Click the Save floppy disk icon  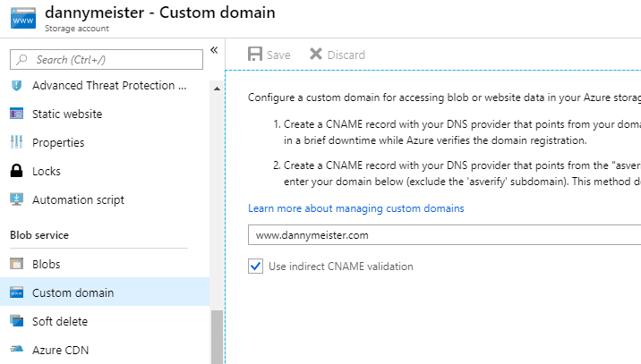click(x=255, y=54)
